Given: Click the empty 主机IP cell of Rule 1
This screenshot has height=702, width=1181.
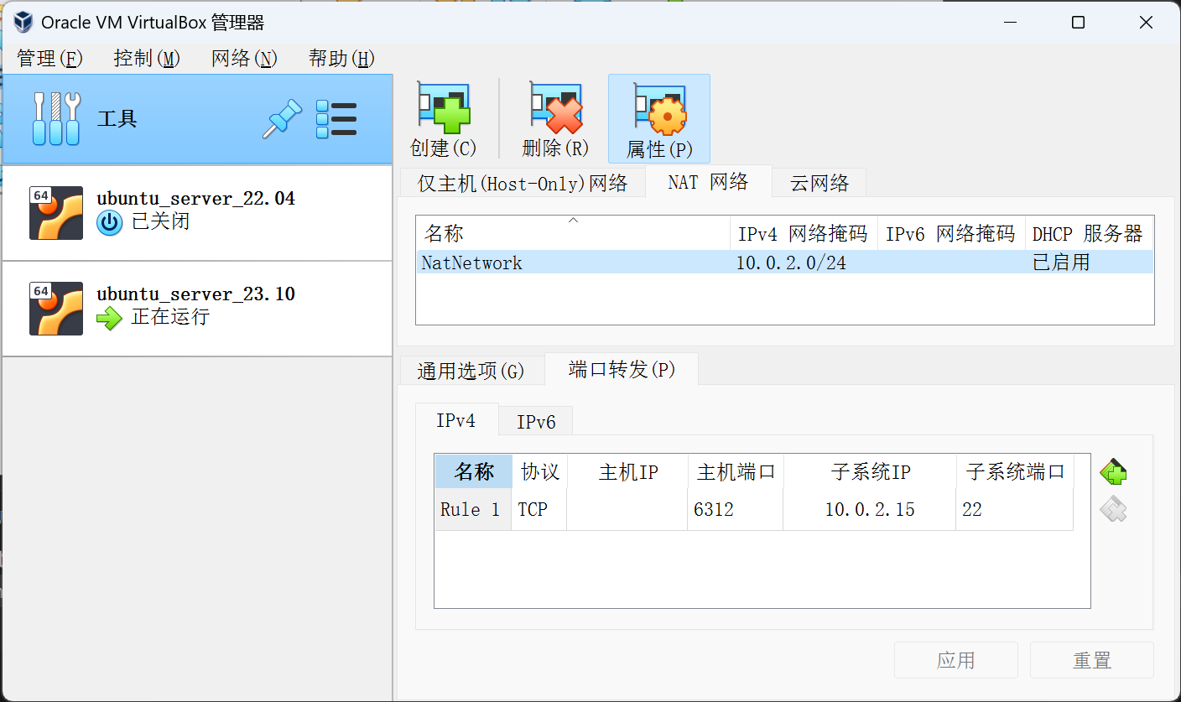Looking at the screenshot, I should click(627, 509).
